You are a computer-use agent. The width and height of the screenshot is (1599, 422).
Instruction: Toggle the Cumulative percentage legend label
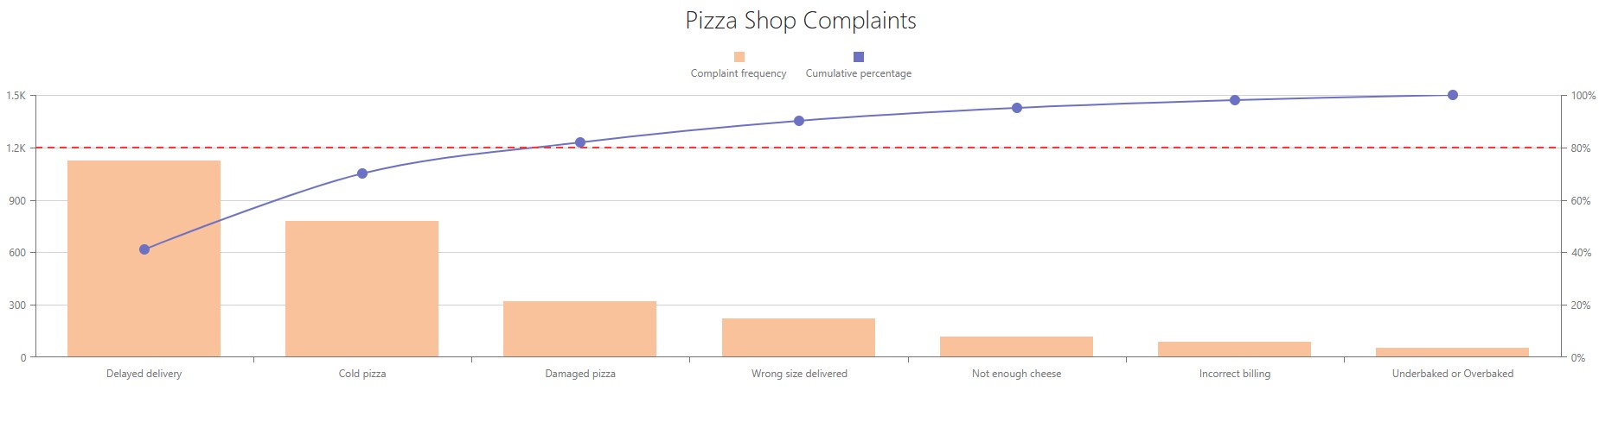coord(859,73)
